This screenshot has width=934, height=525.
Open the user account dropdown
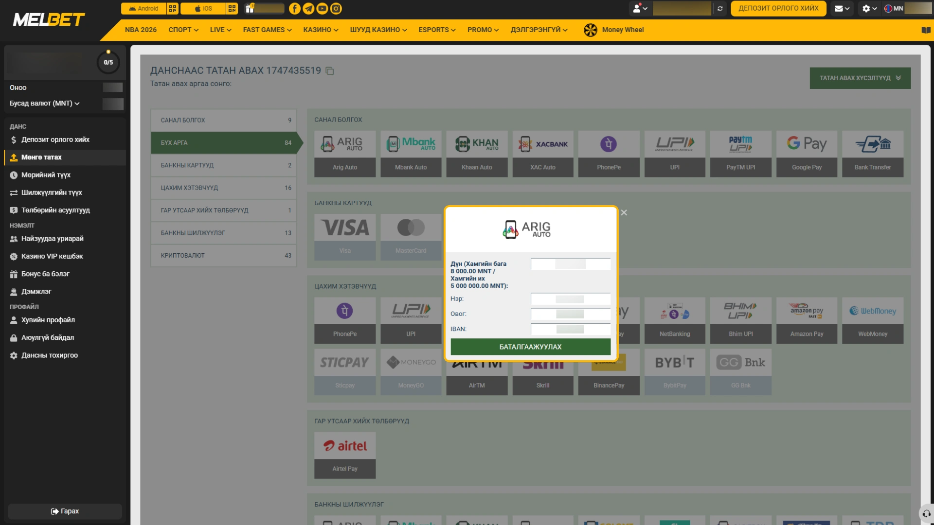[640, 8]
